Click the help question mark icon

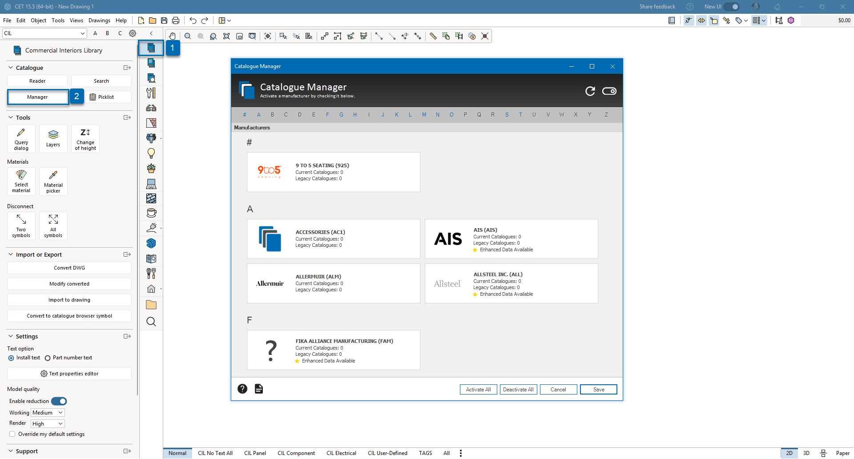[x=242, y=389]
